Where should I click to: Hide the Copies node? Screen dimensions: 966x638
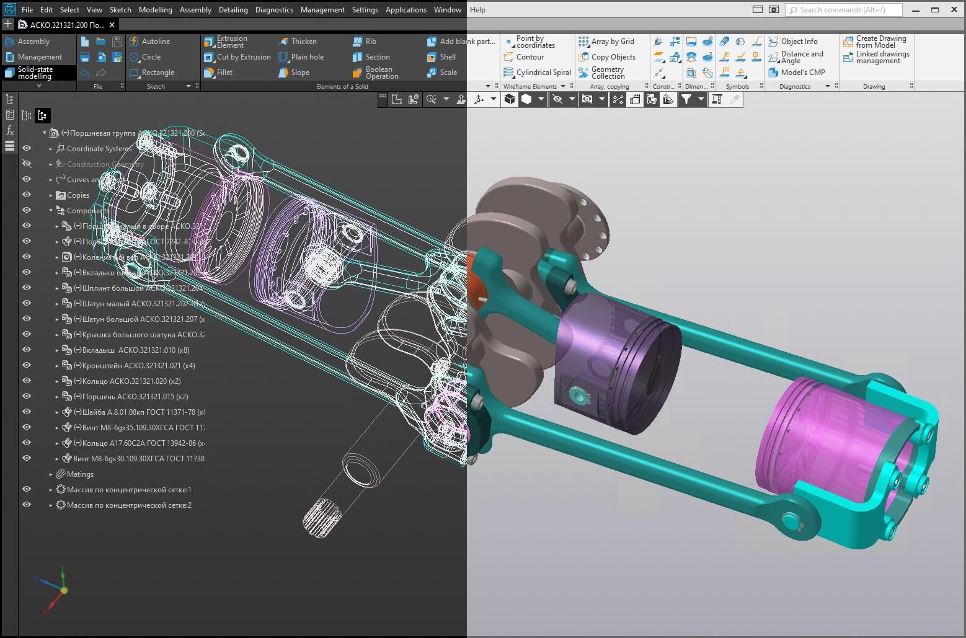click(x=27, y=195)
